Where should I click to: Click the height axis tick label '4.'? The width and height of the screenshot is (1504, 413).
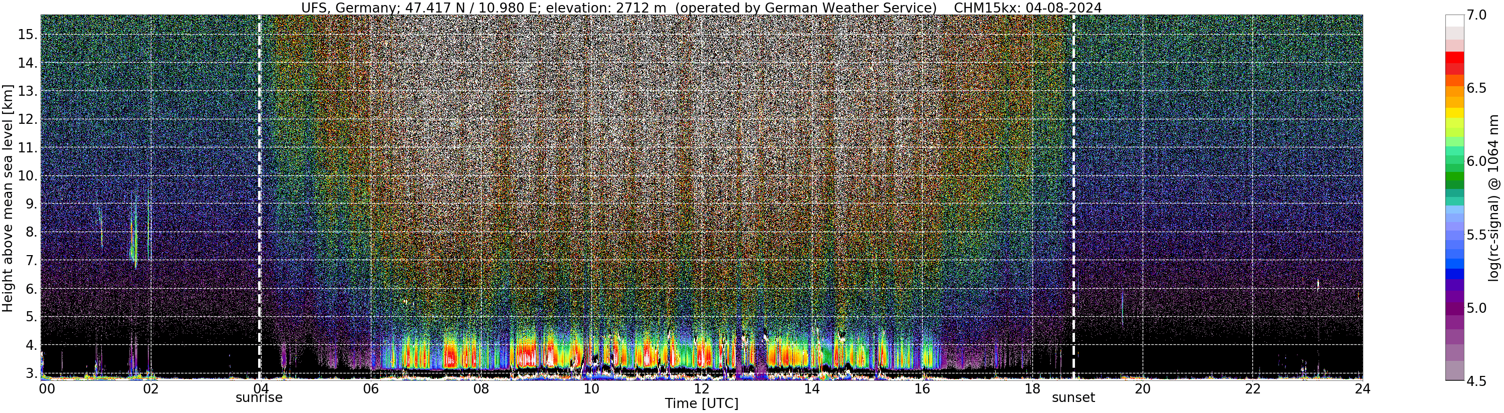[x=32, y=345]
